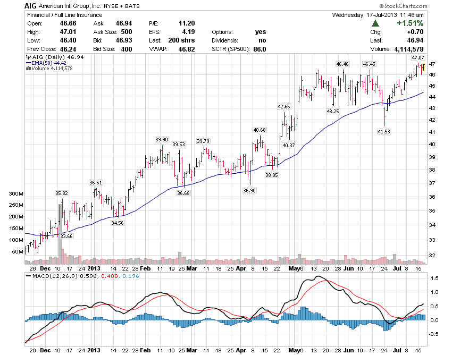Click the green up-triangle change indicator
The height and width of the screenshot is (355, 452).
(x=375, y=23)
